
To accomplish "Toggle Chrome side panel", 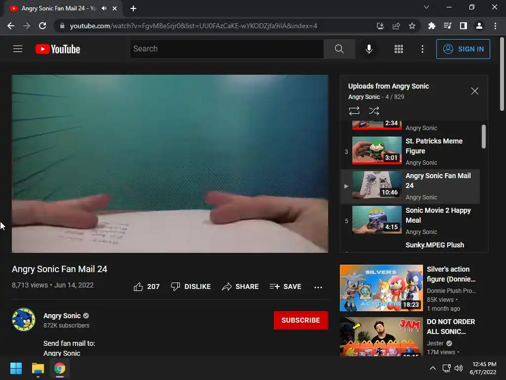I will click(x=463, y=26).
